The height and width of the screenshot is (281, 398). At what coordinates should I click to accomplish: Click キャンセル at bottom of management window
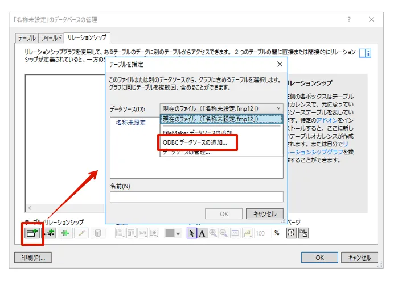coord(359,258)
